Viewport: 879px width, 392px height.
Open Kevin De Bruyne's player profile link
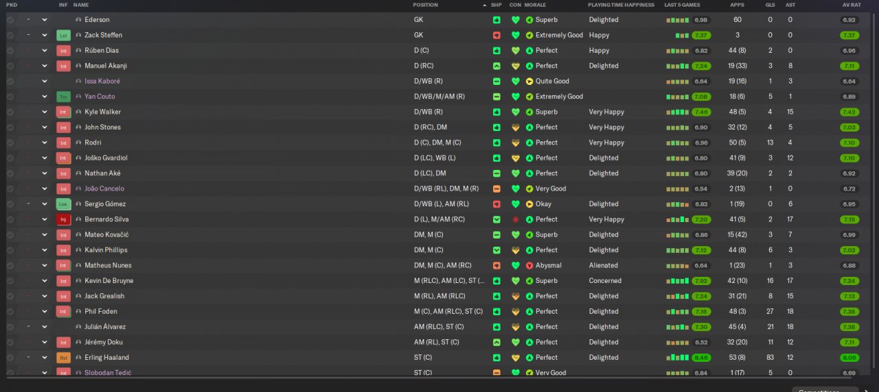tap(109, 281)
